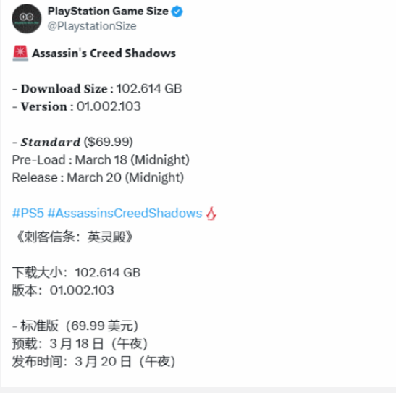Click the Version 01.002.103 line
Viewport: 396px width, 393px height.
tap(77, 106)
